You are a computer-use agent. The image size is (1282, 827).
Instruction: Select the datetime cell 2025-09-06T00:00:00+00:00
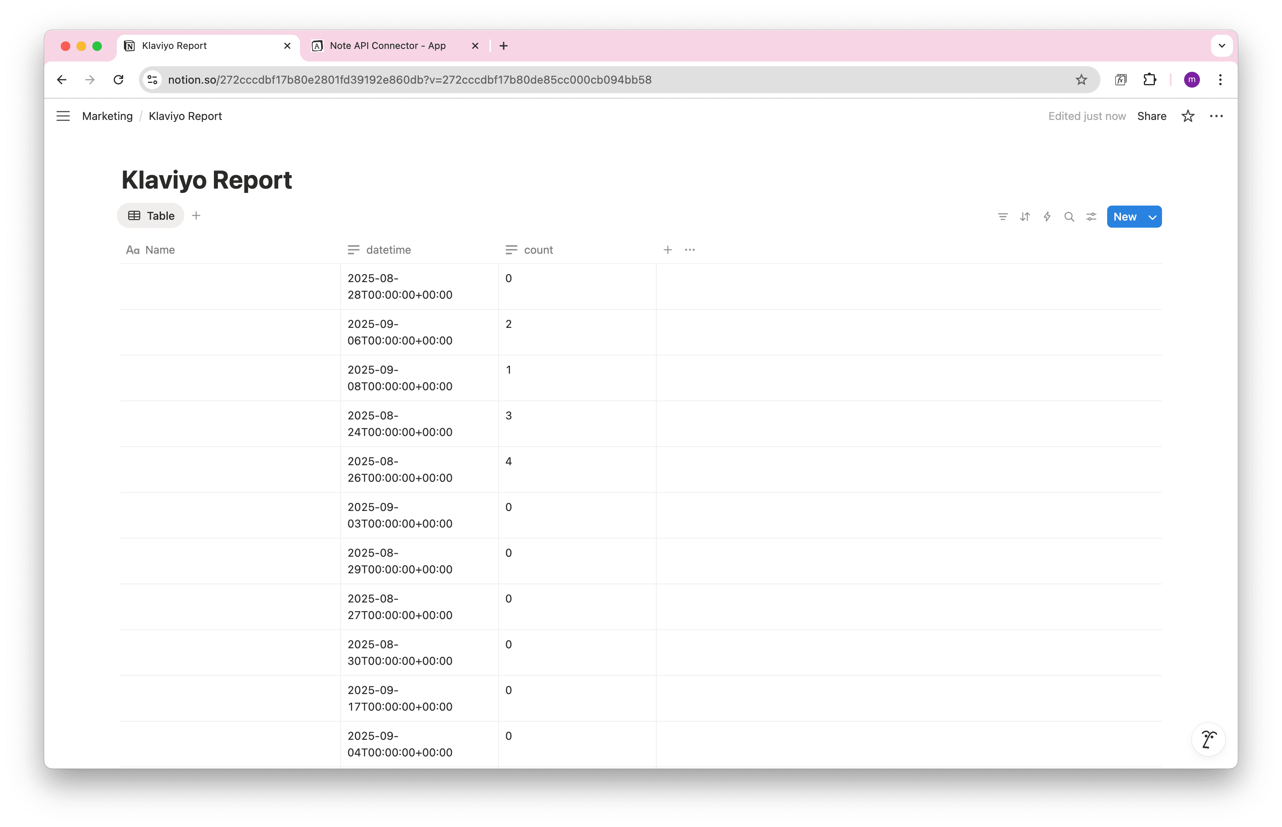420,332
